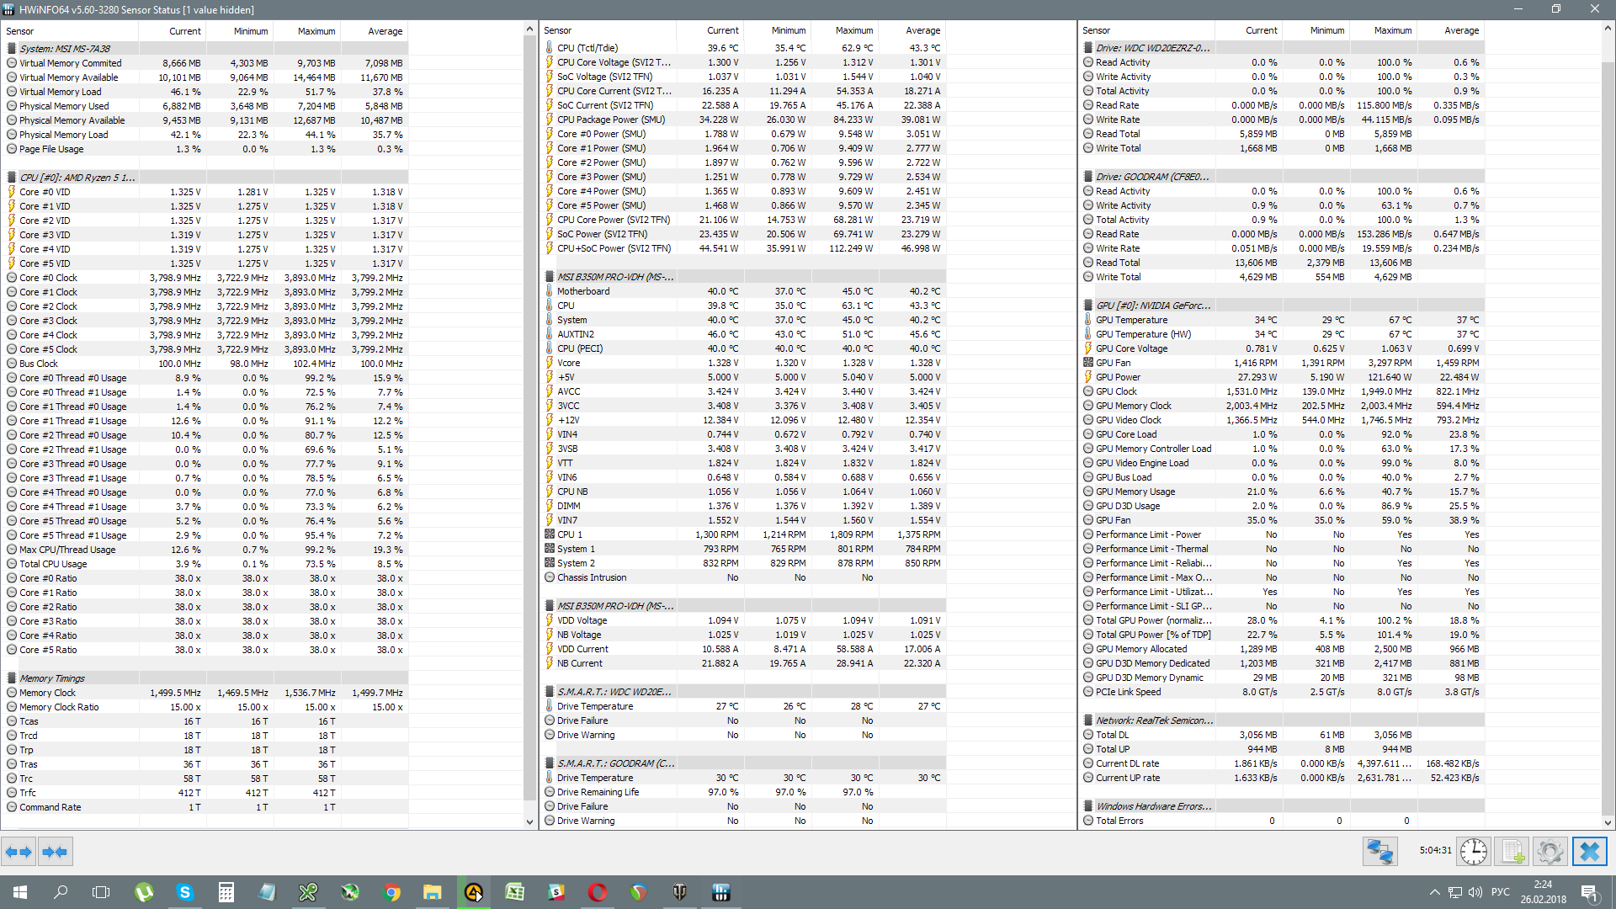Reset elapsed time clock icon
This screenshot has width=1616, height=909.
click(1473, 852)
